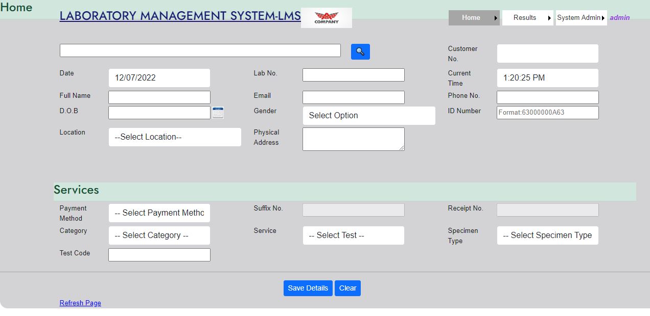Click the Home menu arrow indicator
Image resolution: width=650 pixels, height=316 pixels.
tap(496, 18)
